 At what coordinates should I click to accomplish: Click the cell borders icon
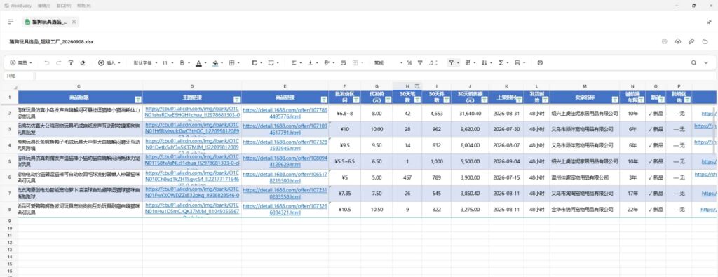(x=231, y=62)
